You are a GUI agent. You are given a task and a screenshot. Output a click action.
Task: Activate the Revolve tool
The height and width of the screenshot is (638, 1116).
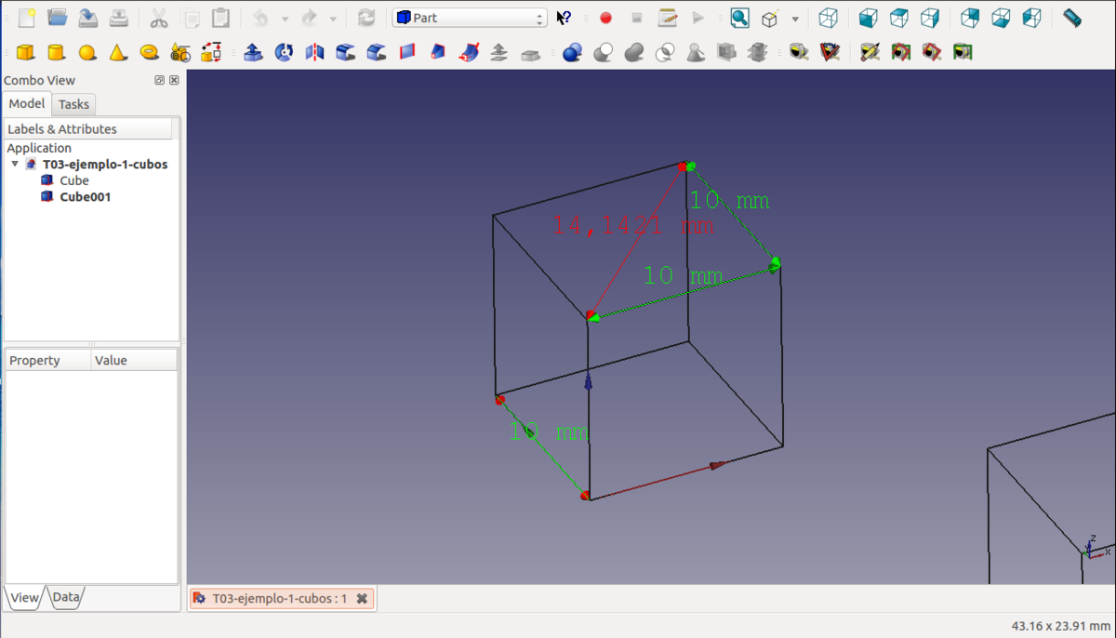point(284,52)
